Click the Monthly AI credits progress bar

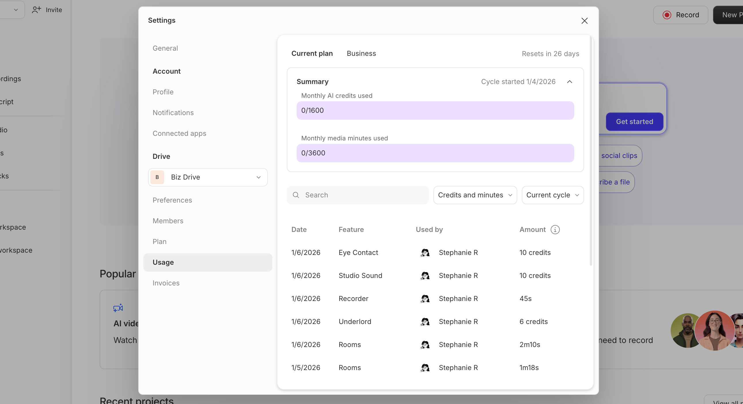click(435, 110)
